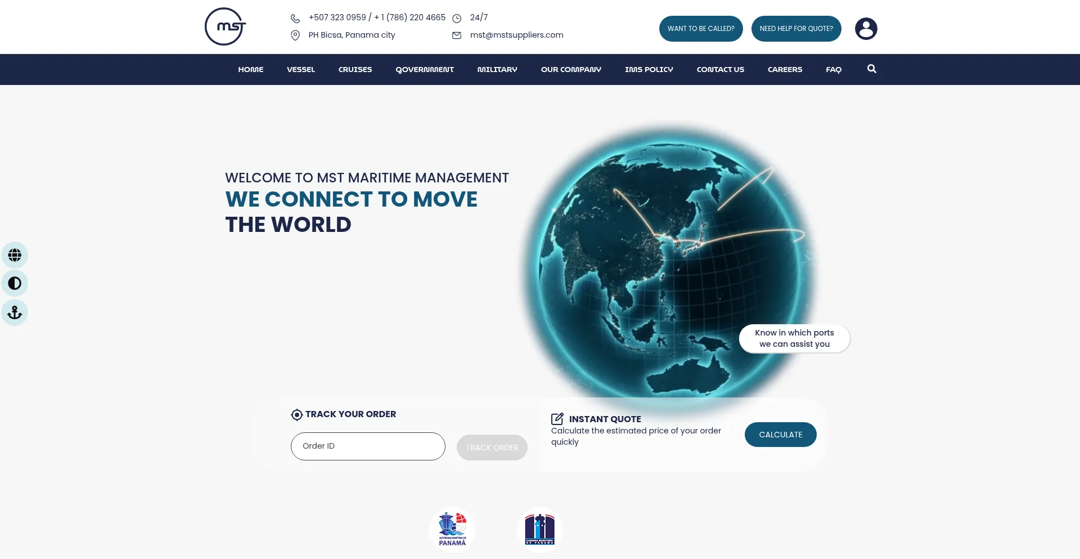Viewport: 1080px width, 559px height.
Task: Click 'Know in which ports we can assist you'
Action: coord(794,338)
